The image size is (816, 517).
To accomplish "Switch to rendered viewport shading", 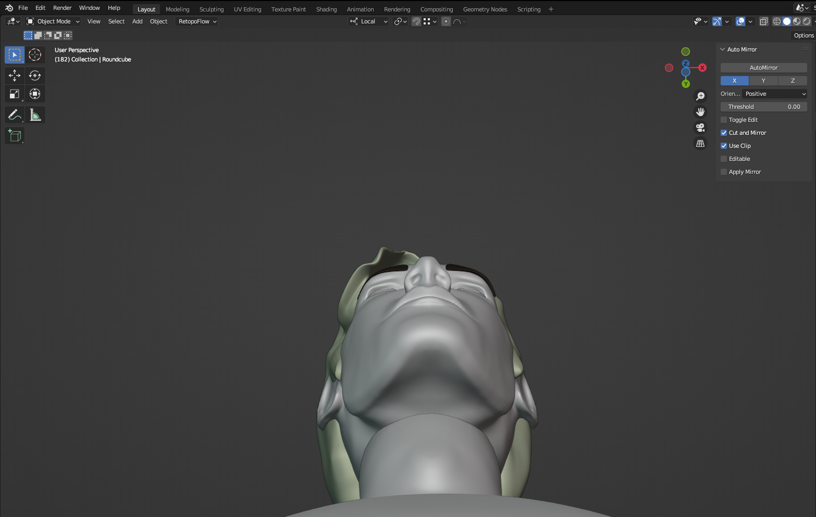I will pyautogui.click(x=807, y=21).
